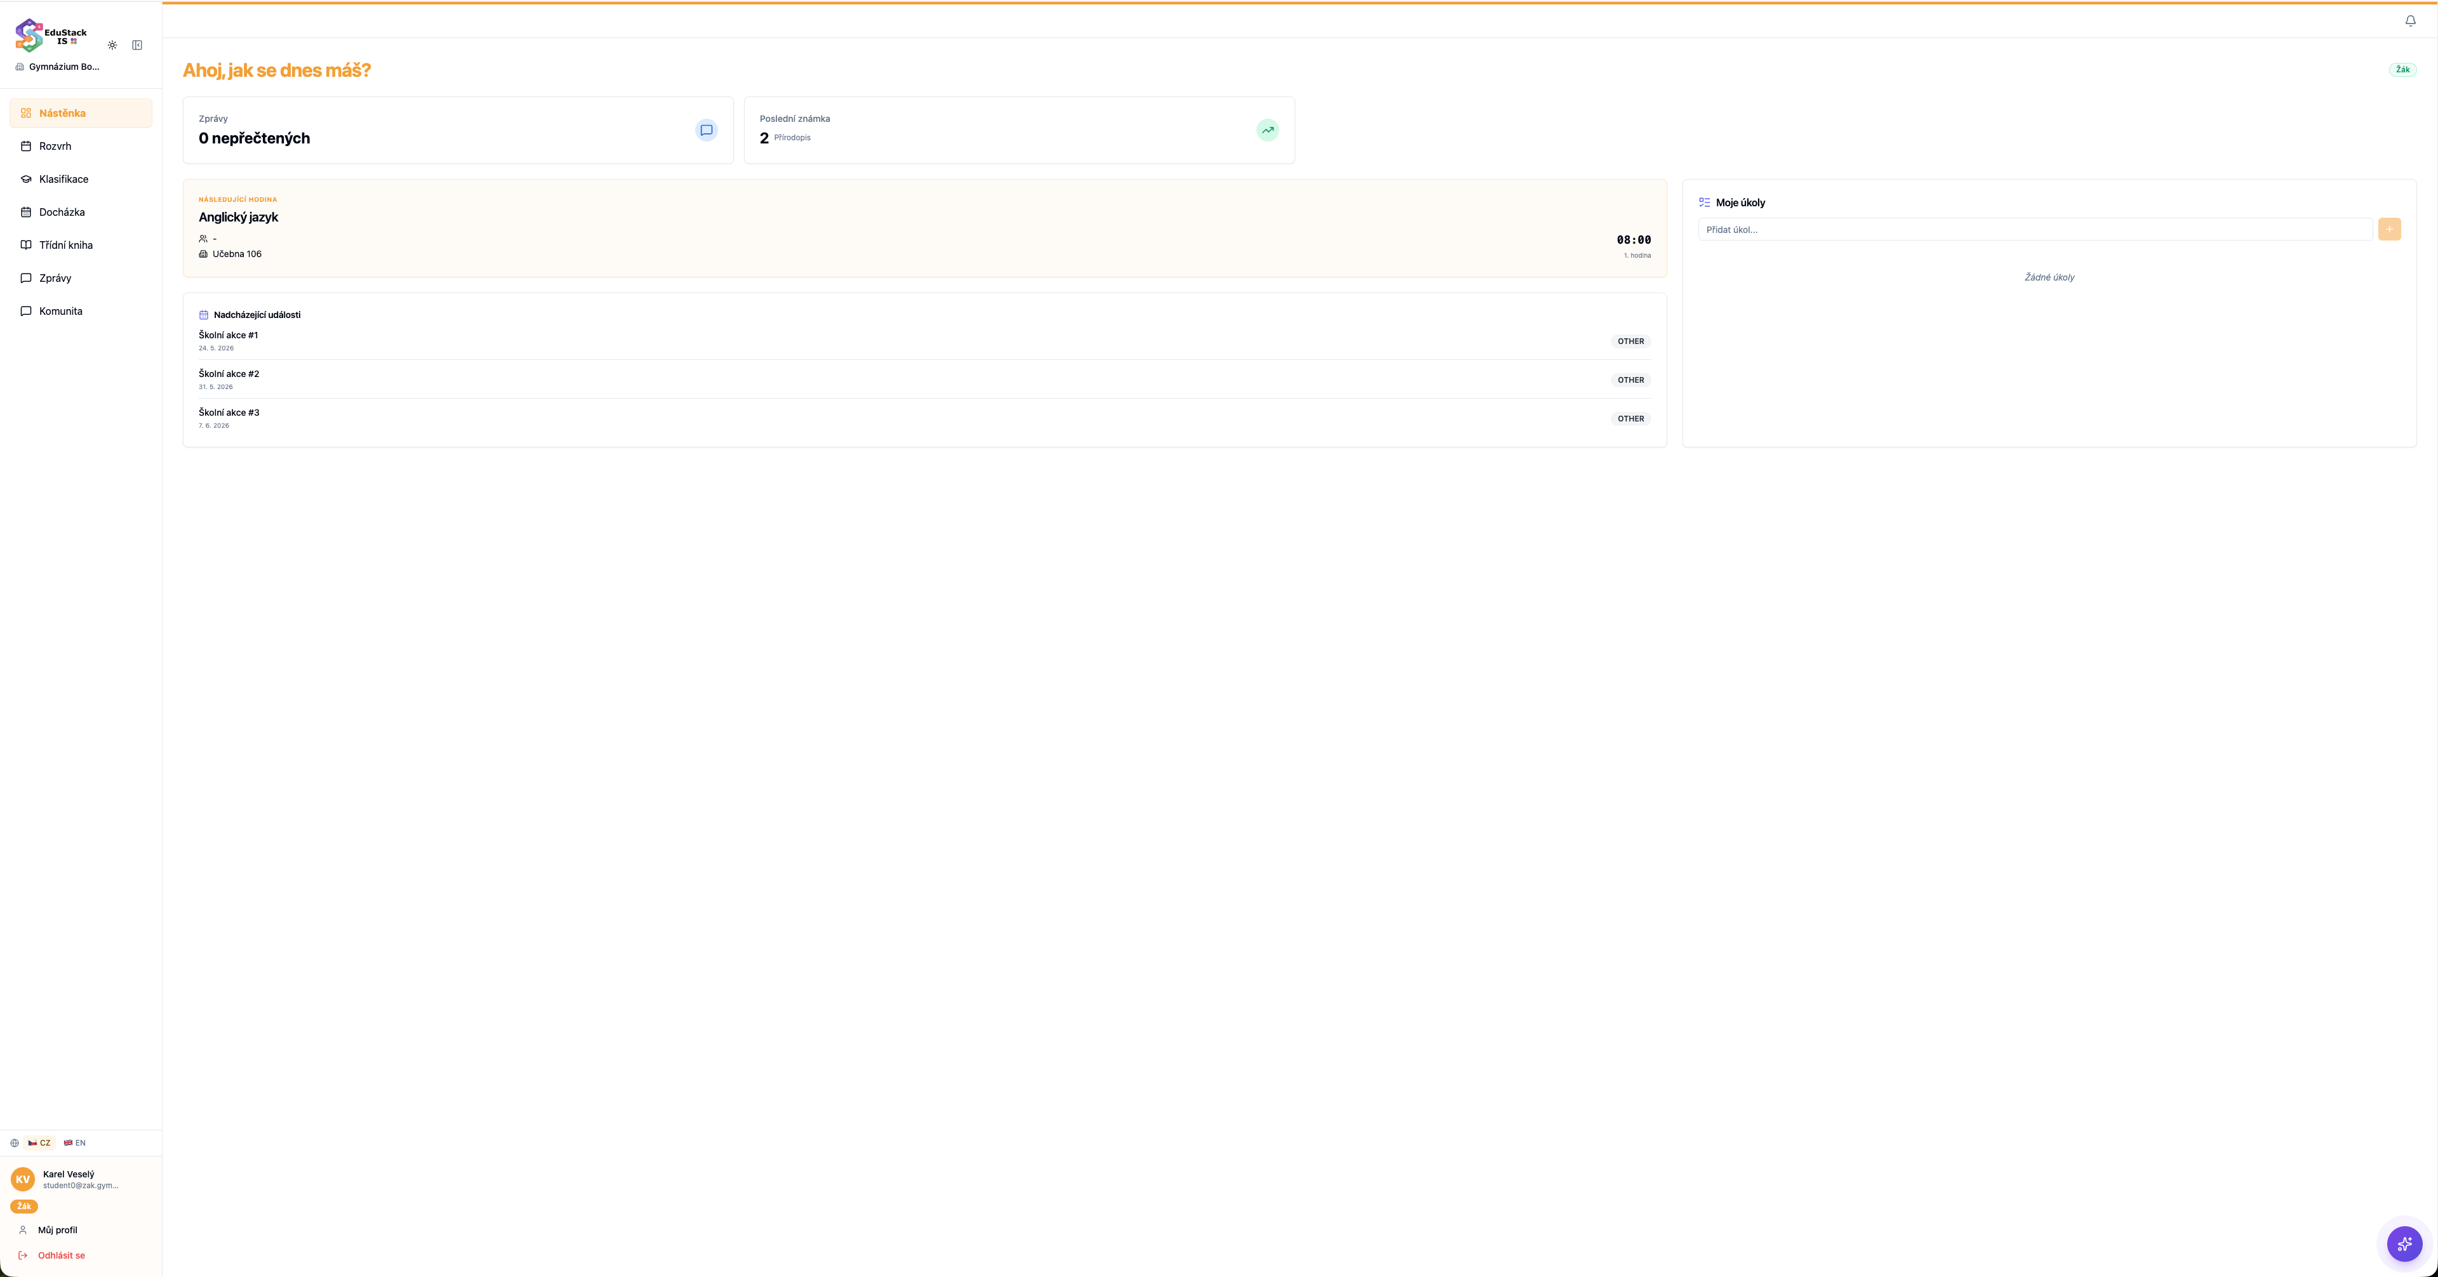
Task: Open Klasifikace in the sidebar
Action: point(81,179)
